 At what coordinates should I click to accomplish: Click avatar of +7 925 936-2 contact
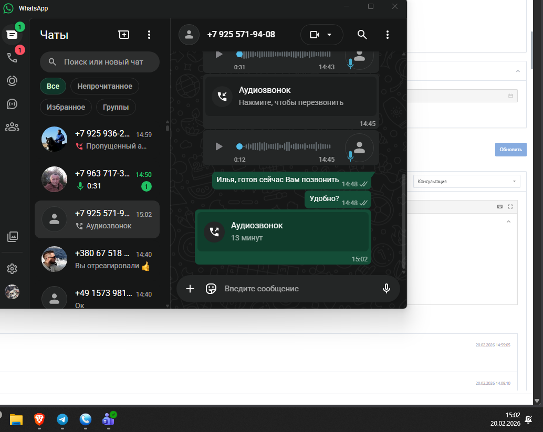click(x=55, y=139)
